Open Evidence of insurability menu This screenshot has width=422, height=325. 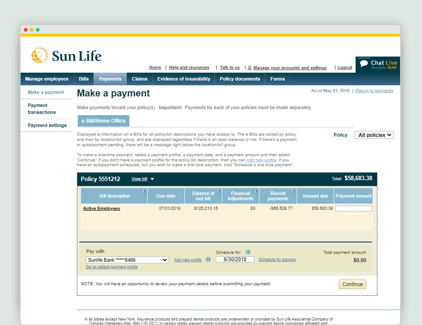pos(184,79)
